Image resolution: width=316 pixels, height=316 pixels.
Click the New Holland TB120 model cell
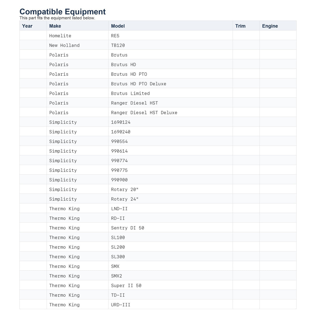(170, 45)
